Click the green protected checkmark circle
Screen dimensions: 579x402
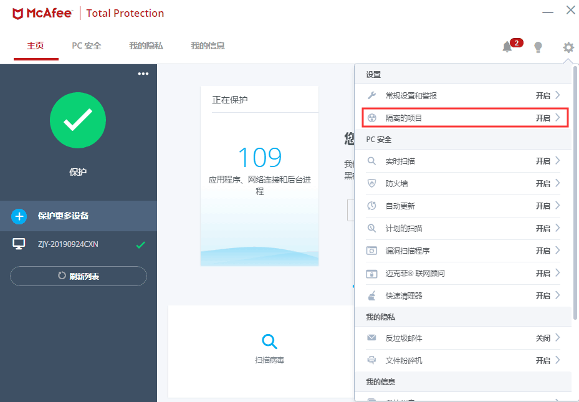pos(78,120)
